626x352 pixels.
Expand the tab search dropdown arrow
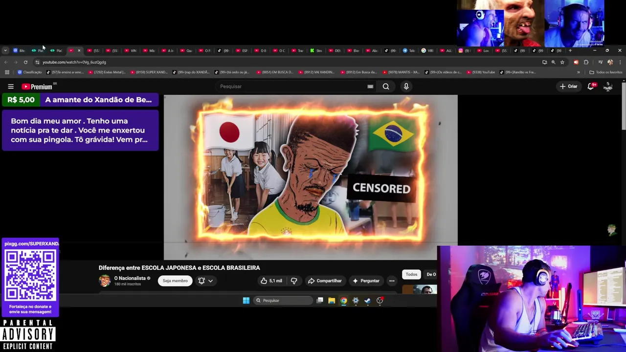point(5,50)
